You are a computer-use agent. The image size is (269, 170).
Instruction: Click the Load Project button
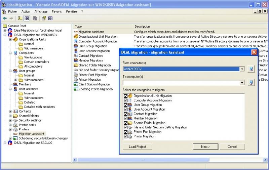[x=137, y=147]
